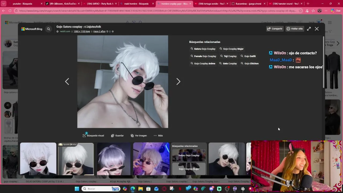The width and height of the screenshot is (343, 193).
Task: Click the Microsoft Bing logo
Action: point(32,29)
